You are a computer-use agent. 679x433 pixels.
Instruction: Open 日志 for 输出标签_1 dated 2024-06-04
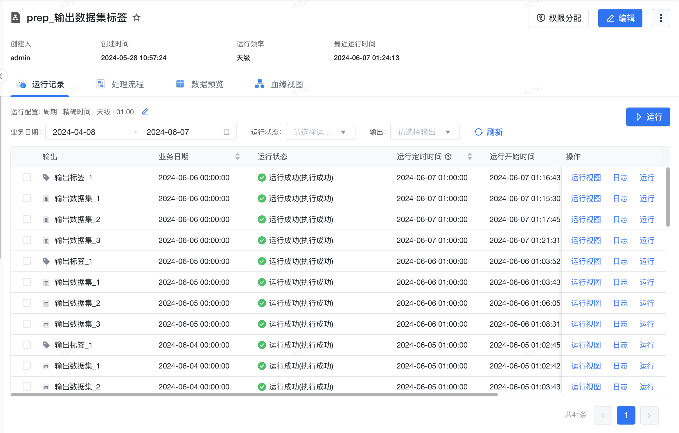[x=620, y=345]
